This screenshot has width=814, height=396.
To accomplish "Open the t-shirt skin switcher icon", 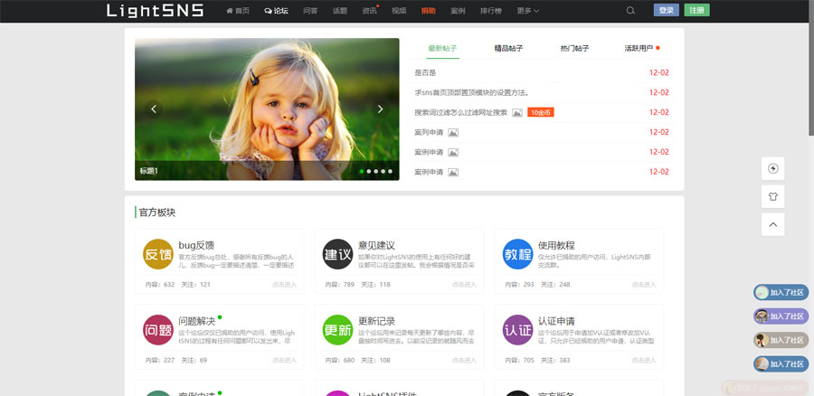I will [773, 197].
